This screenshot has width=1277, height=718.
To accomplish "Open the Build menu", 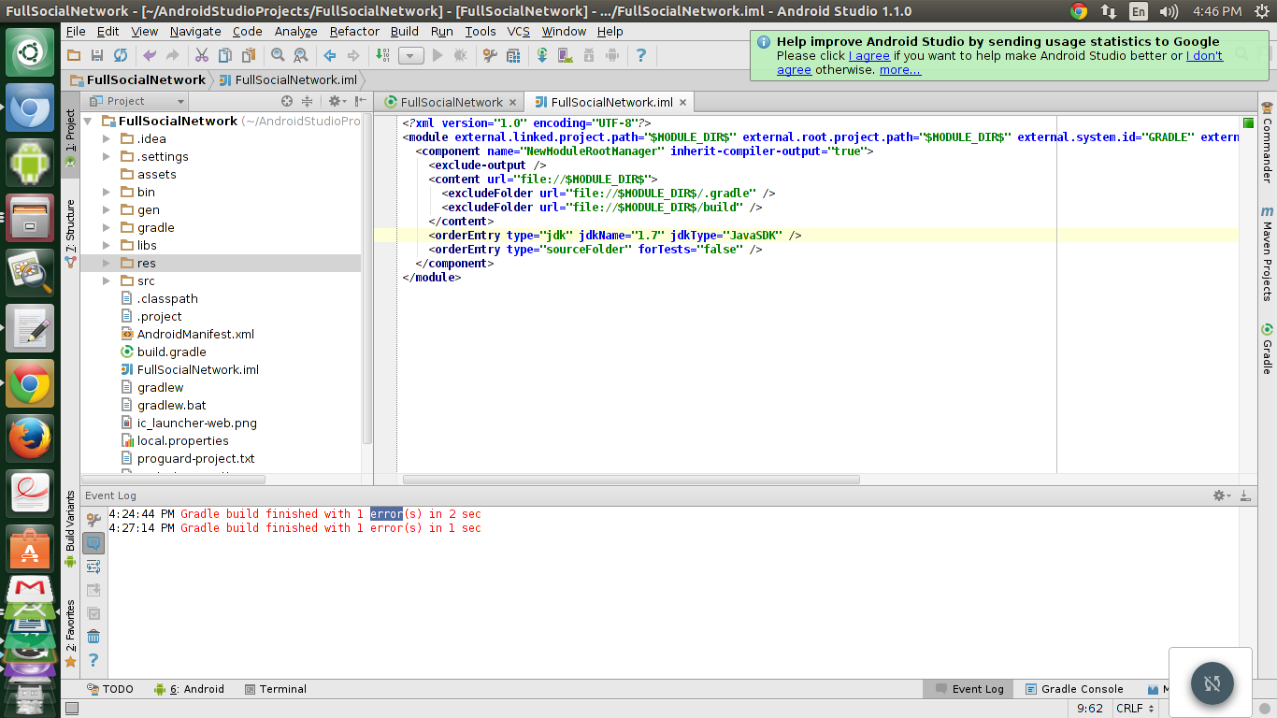I will [x=405, y=31].
